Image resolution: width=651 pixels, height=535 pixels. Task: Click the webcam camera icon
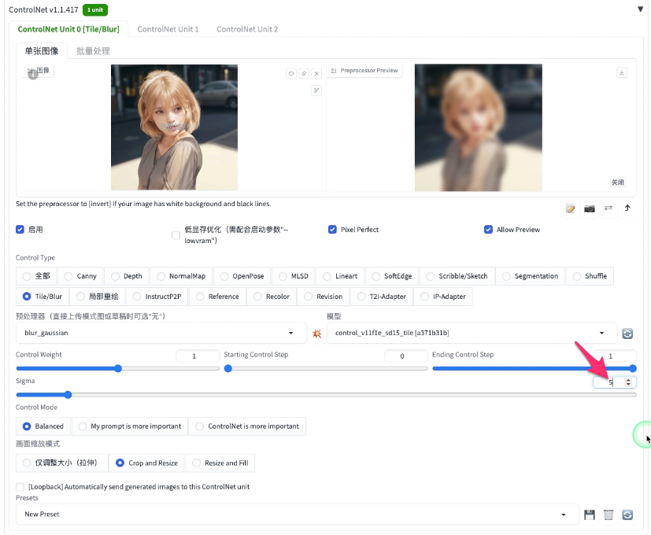click(590, 208)
